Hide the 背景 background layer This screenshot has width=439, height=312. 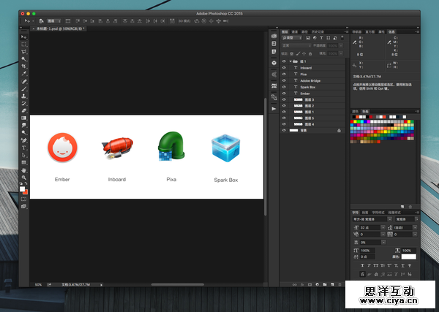point(284,130)
